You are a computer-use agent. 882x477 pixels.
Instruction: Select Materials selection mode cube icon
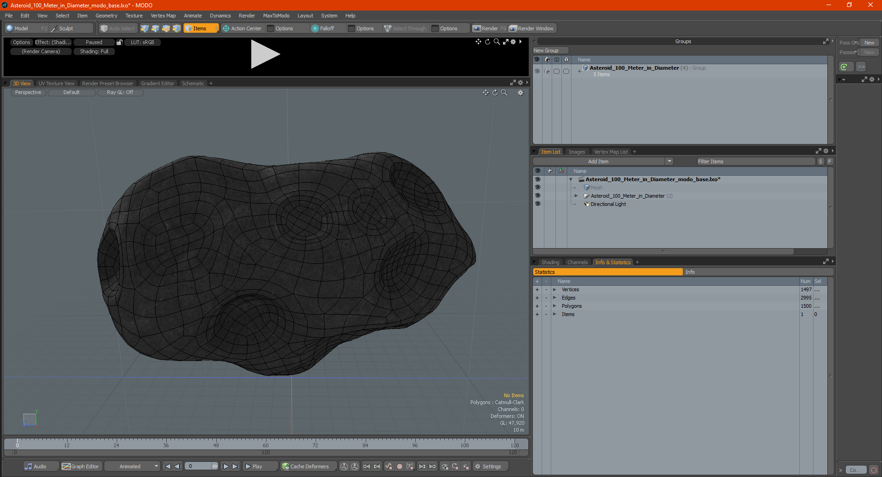click(176, 28)
